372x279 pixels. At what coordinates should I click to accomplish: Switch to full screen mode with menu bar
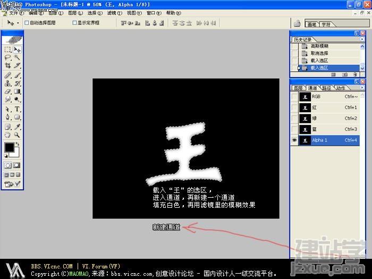pos(12,175)
